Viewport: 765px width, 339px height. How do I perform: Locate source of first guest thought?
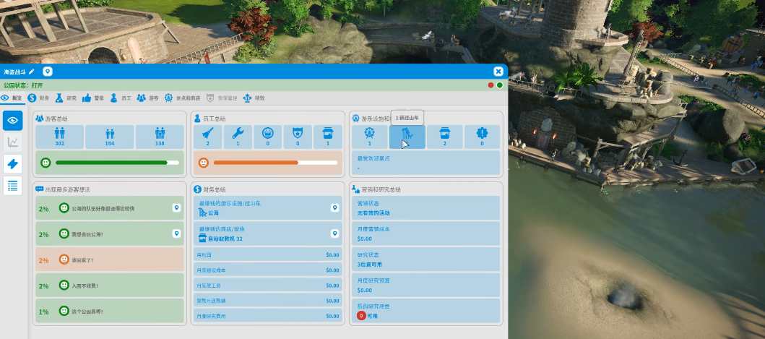(176, 208)
